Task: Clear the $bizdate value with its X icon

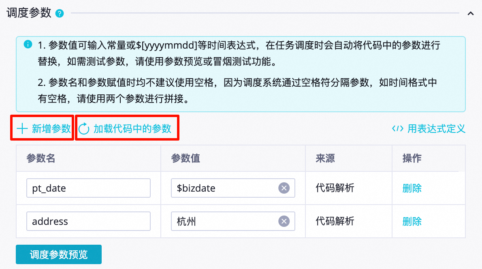Action: click(284, 188)
